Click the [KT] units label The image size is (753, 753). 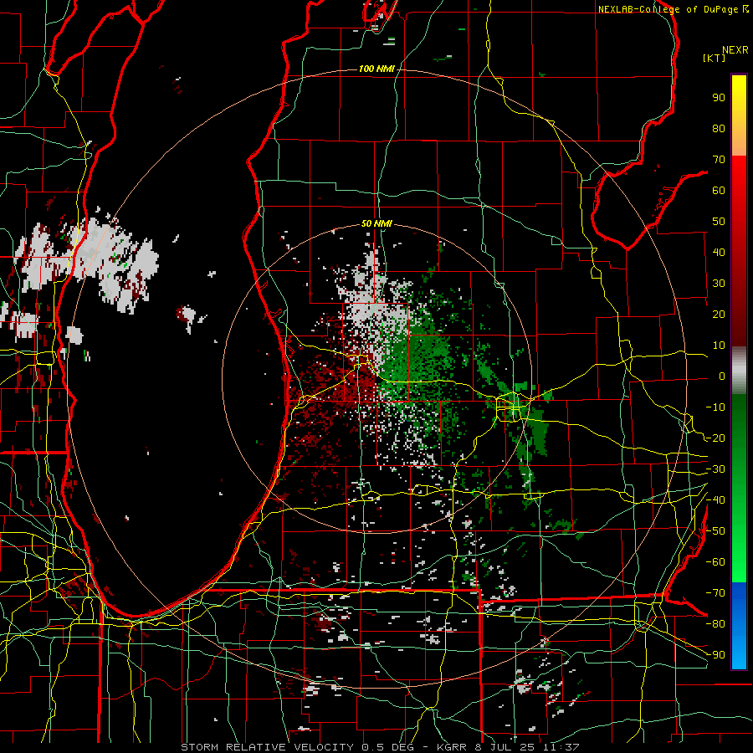click(715, 58)
